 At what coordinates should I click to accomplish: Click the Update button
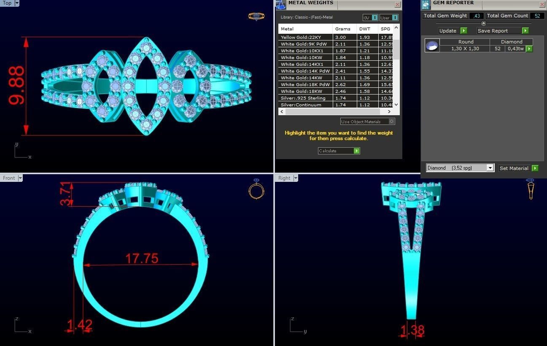tap(449, 31)
